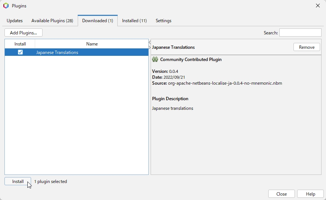Viewport: 326px width, 200px height.
Task: Click the NetBeans logo in title bar
Action: [6, 6]
